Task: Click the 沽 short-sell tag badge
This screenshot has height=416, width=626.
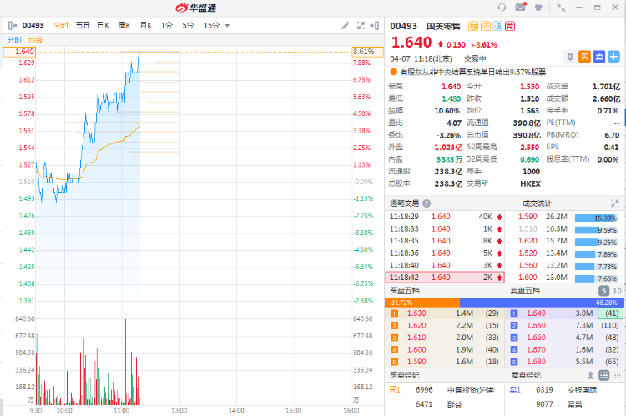Action: [x=486, y=27]
